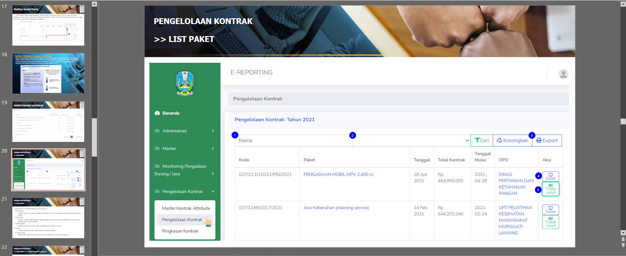Select slide 18 Menu Pengelolaan Kontrak thumbnail
The width and height of the screenshot is (626, 256).
tap(48, 74)
